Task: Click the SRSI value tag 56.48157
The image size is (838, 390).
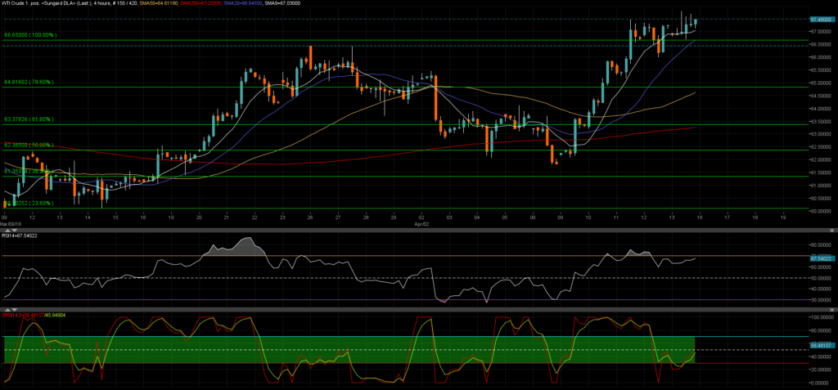Action: [822, 346]
